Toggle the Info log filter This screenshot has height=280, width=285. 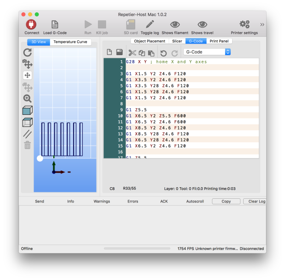click(x=70, y=202)
